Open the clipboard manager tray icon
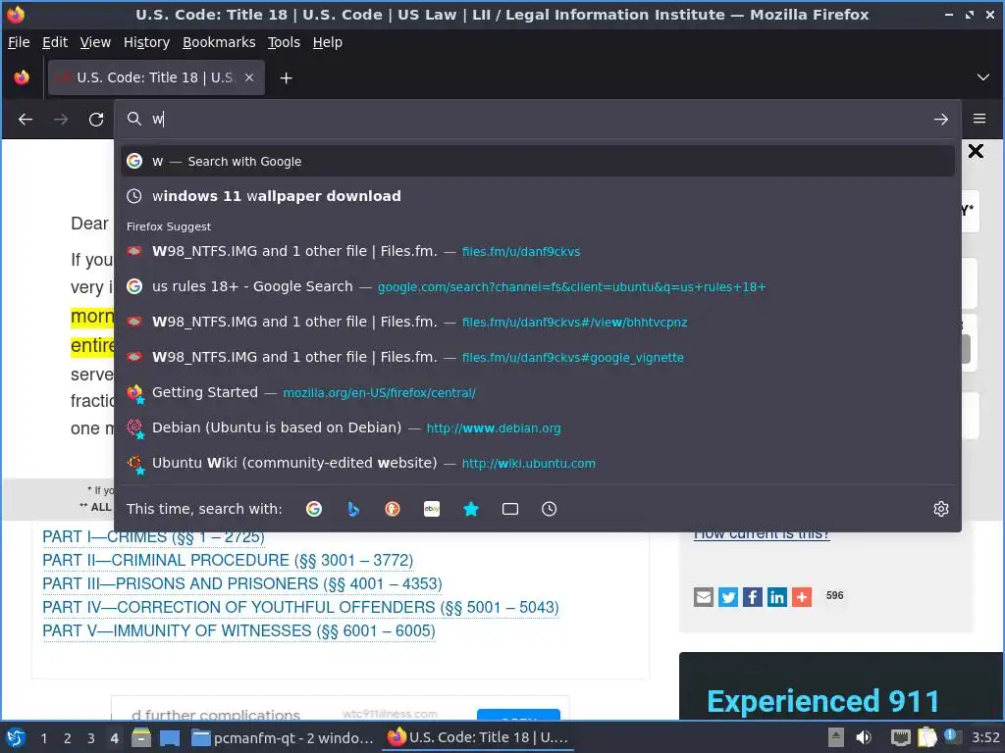The height and width of the screenshot is (753, 1005). 926,737
